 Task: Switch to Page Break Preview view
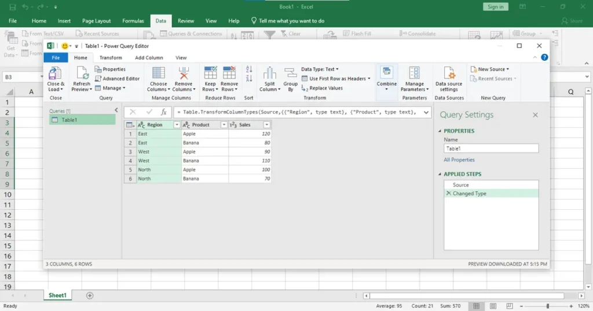[x=510, y=306]
